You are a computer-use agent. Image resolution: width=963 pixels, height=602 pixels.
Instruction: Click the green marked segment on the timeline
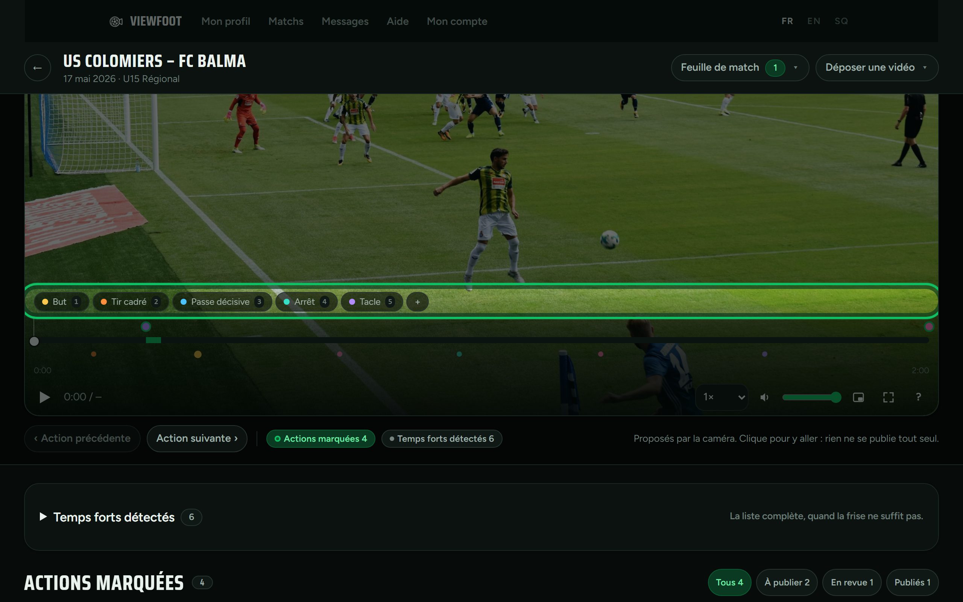pos(153,340)
